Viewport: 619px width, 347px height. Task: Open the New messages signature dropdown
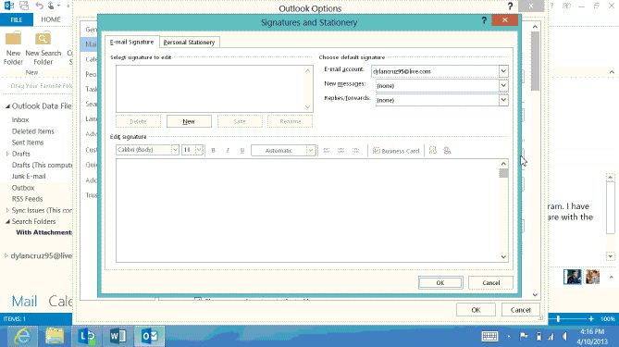[x=503, y=86]
